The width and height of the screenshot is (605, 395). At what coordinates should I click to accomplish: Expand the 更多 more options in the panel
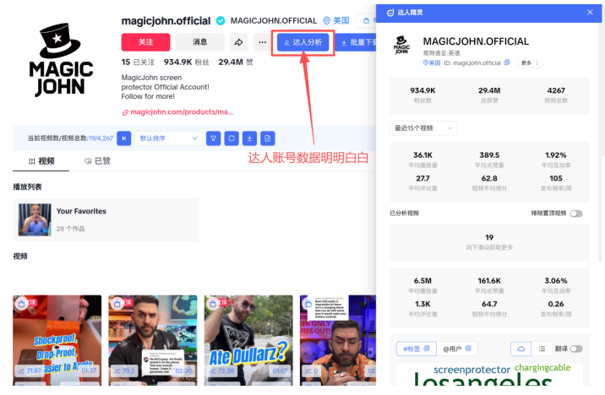click(530, 62)
